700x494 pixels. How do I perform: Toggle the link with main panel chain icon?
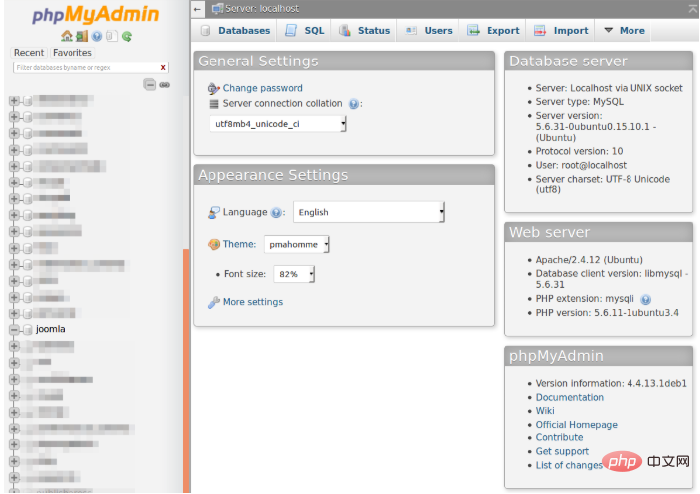[165, 84]
